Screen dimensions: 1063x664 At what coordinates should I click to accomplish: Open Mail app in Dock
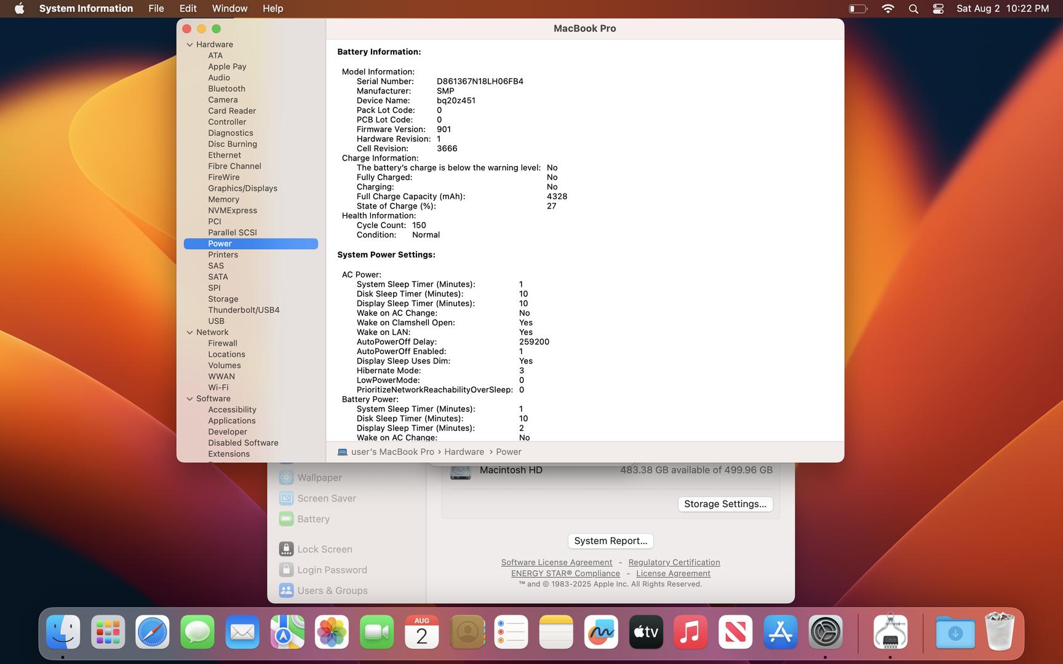[x=242, y=632]
